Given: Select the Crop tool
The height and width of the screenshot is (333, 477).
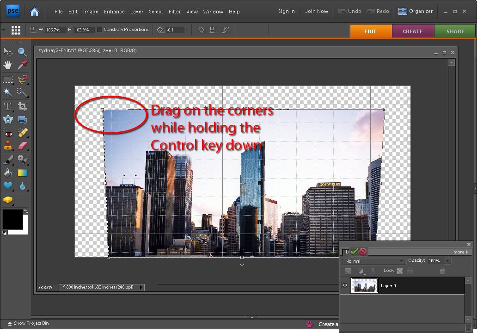Looking at the screenshot, I should (22, 106).
